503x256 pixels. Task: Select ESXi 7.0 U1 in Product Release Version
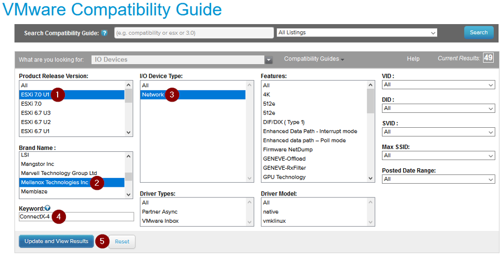[x=72, y=94]
